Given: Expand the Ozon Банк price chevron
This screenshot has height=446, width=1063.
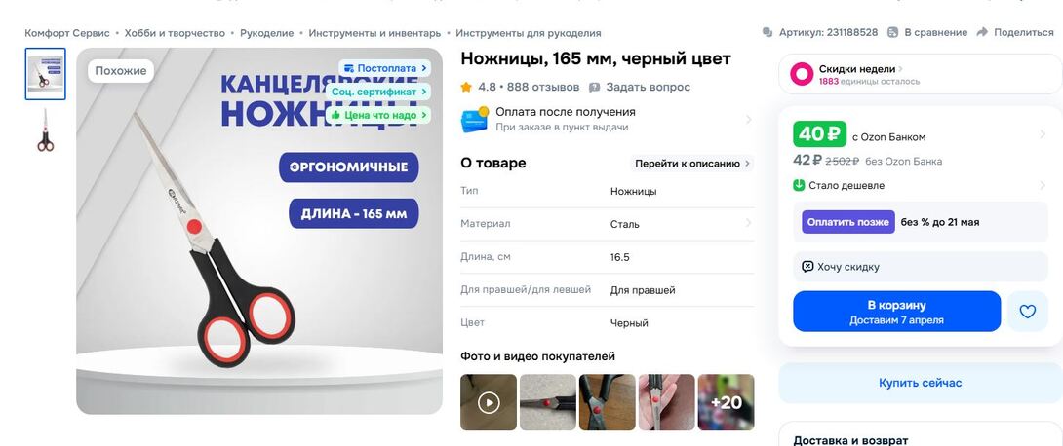Looking at the screenshot, I should [1042, 134].
